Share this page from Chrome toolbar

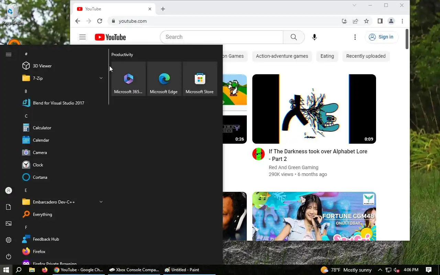[x=355, y=21]
